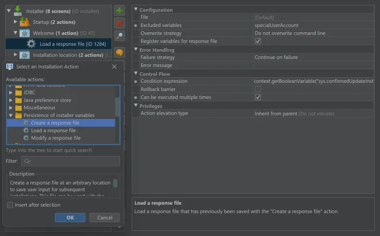This screenshot has height=236, width=380.
Task: Click the Rollback barrier property label
Action: tap(158, 90)
